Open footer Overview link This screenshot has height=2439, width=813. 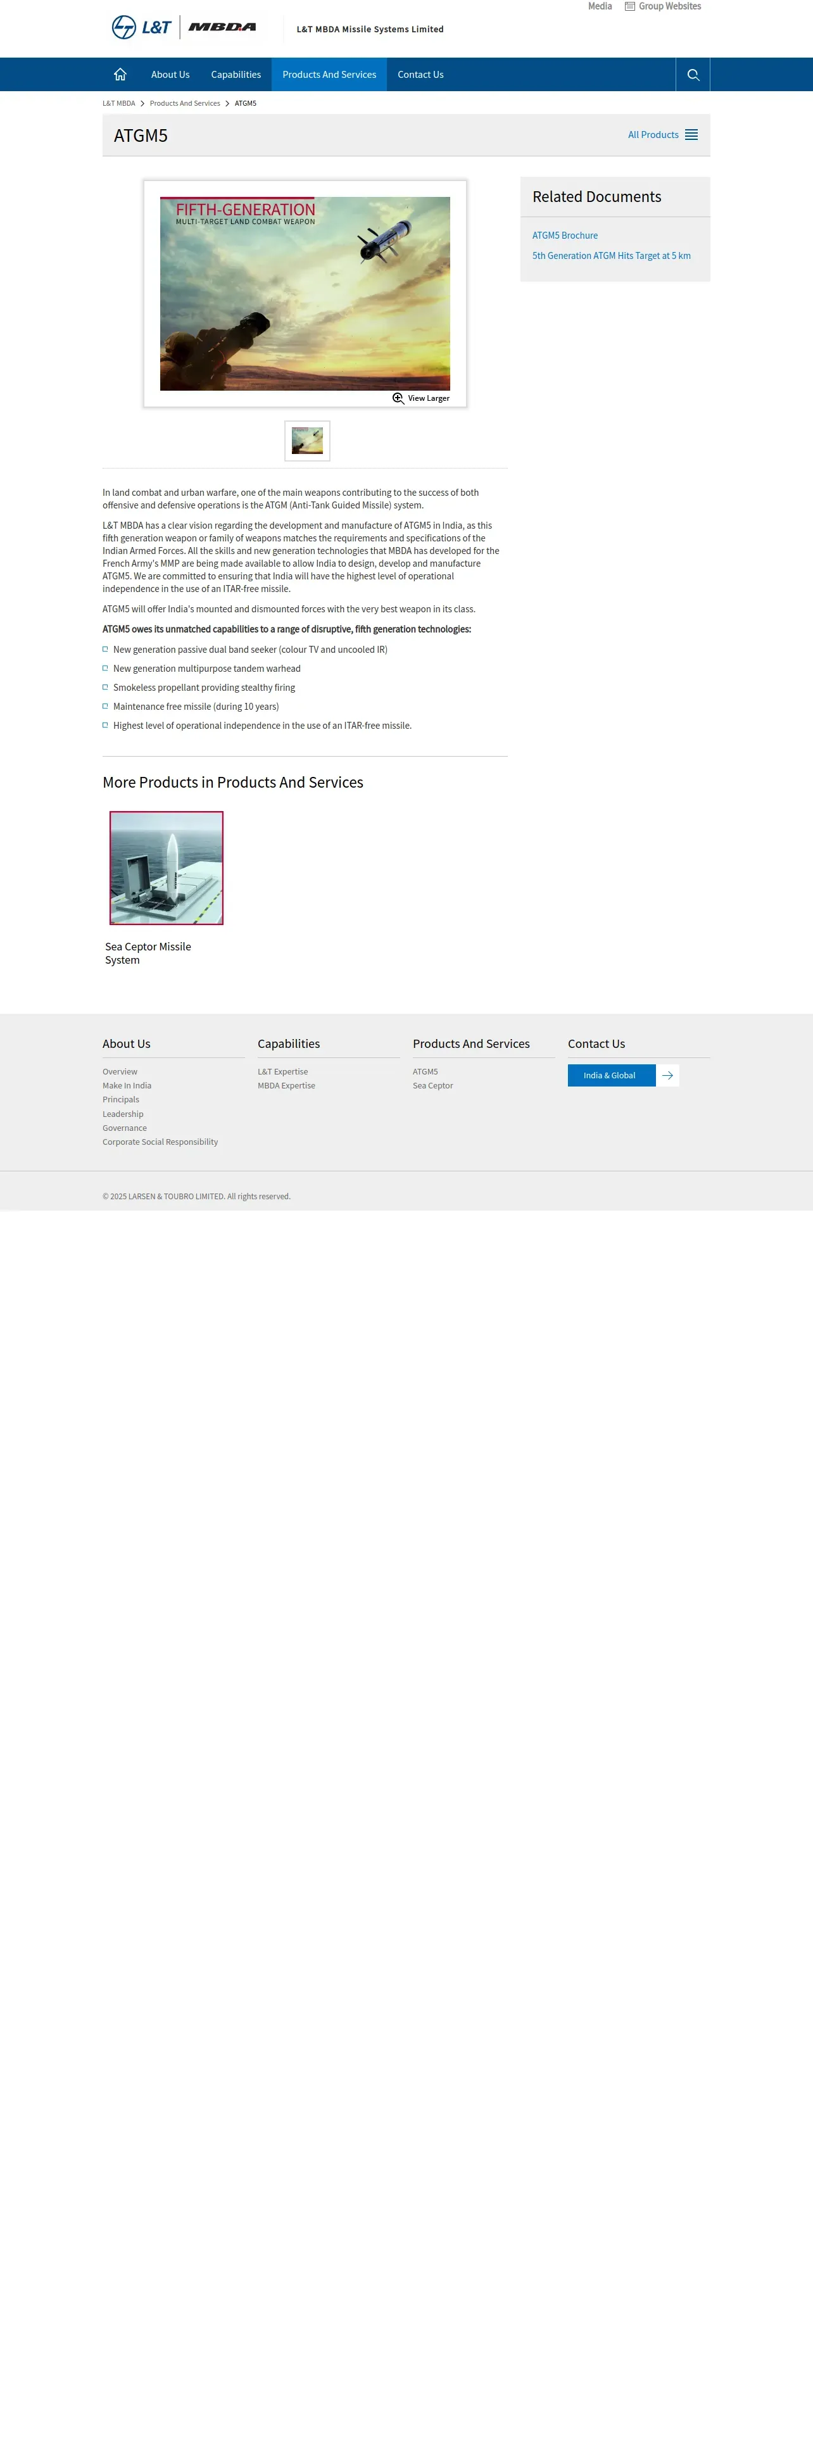[x=120, y=1072]
